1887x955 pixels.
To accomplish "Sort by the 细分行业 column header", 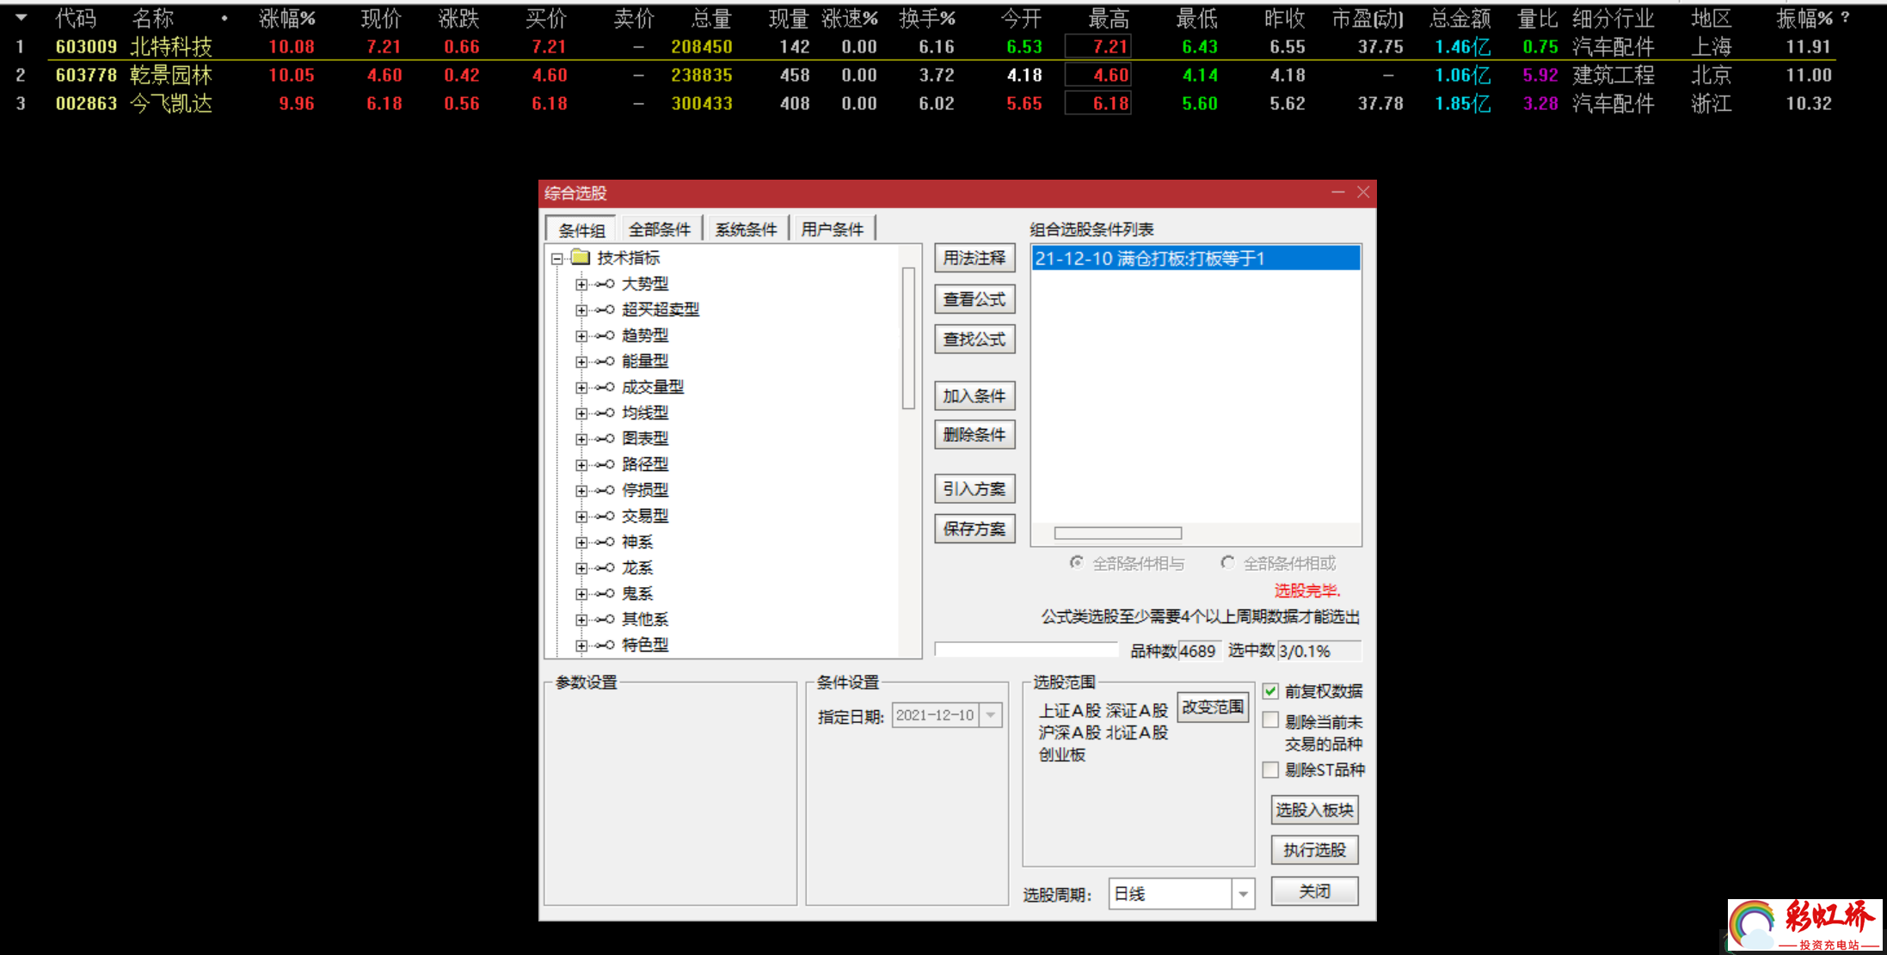I will (x=1613, y=18).
